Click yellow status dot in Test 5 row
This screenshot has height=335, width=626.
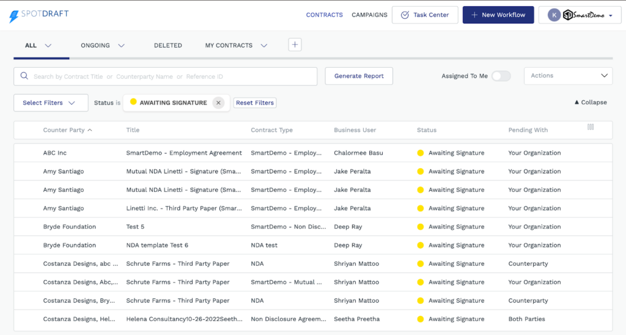tap(421, 227)
